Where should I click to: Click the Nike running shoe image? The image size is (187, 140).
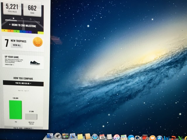[35, 62]
